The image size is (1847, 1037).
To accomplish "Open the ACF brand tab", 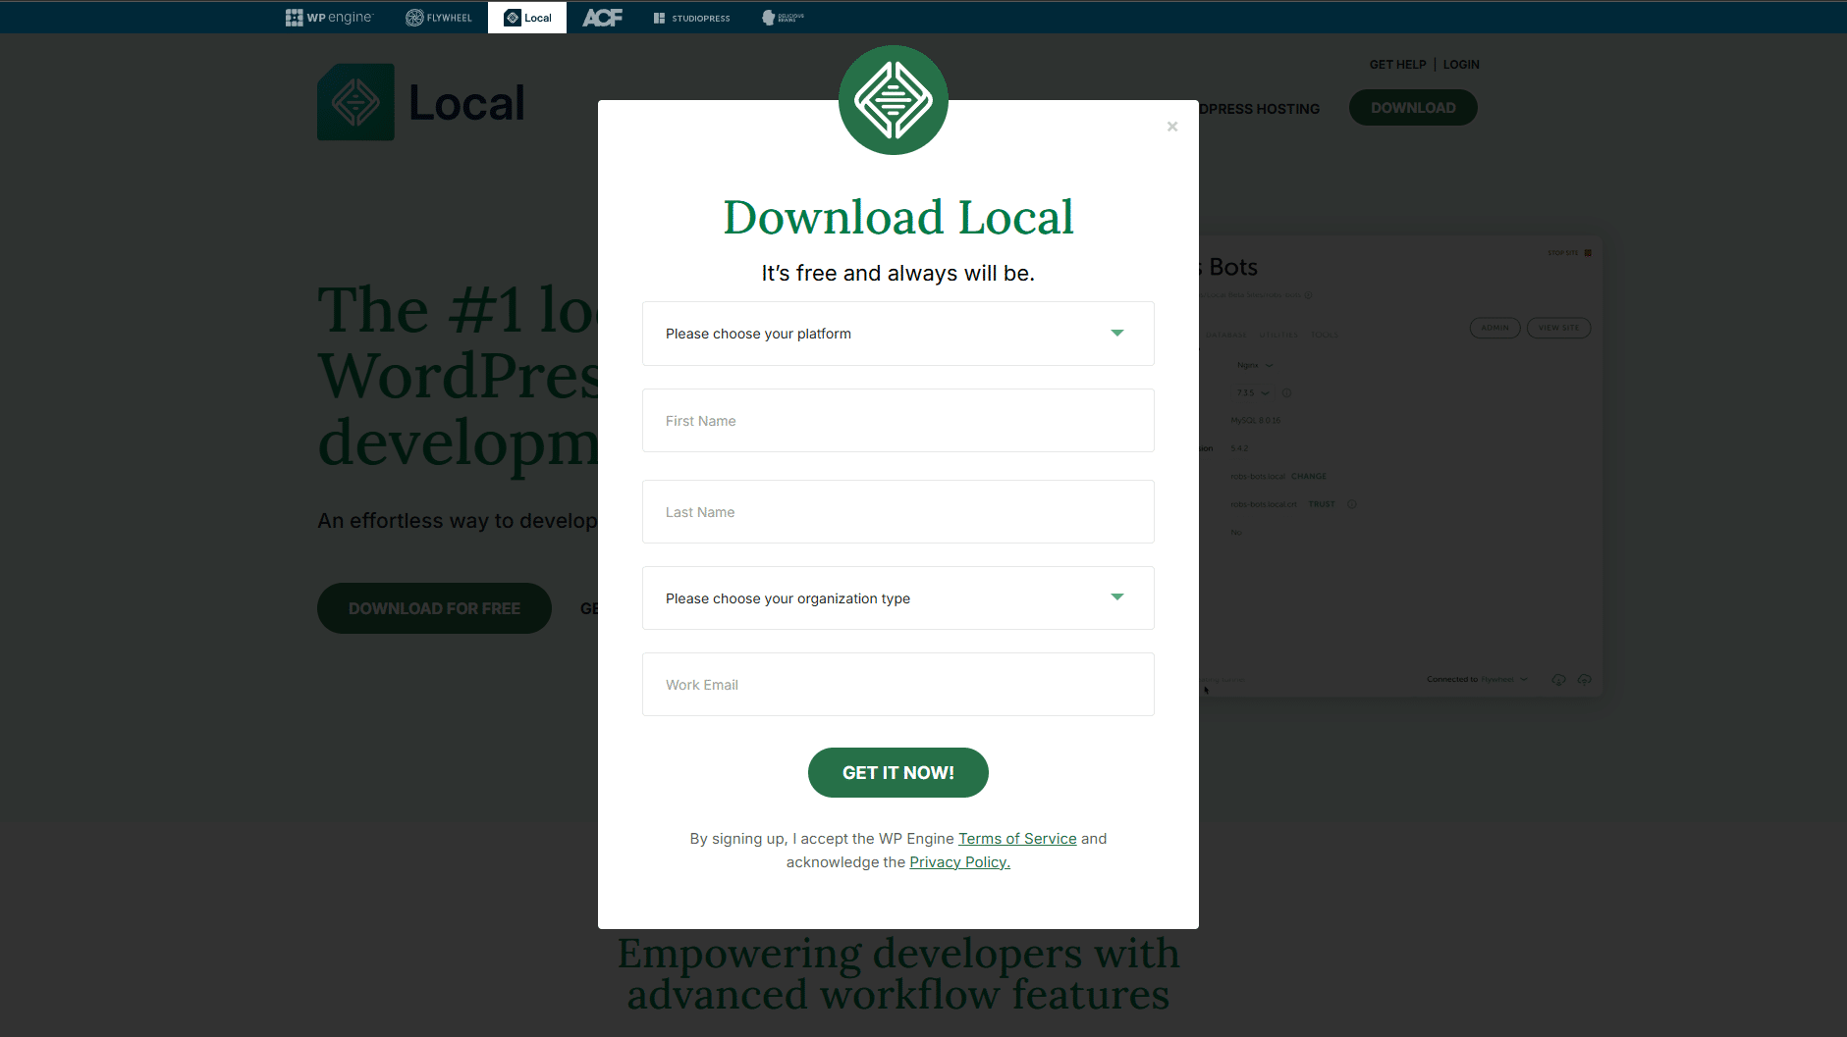I will click(602, 18).
